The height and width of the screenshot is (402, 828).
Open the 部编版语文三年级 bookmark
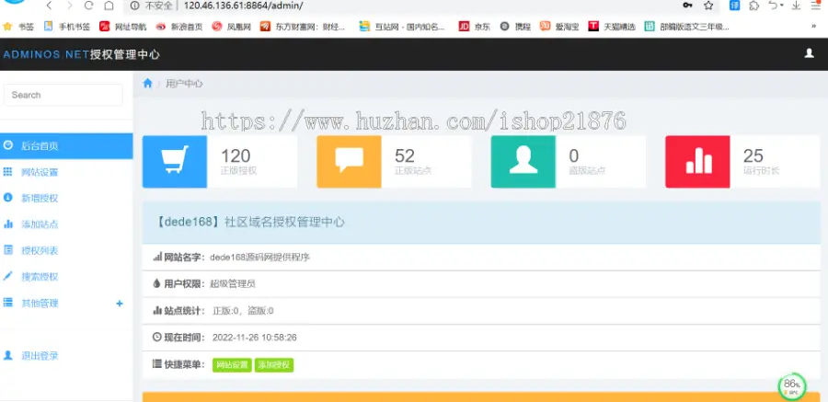point(687,27)
